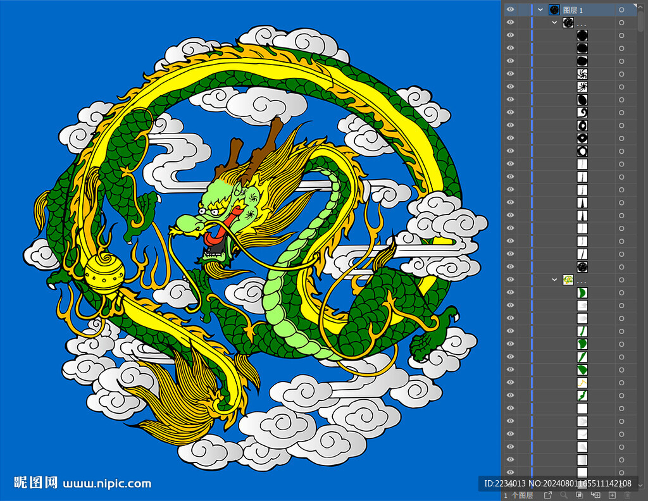Click the Layers panel vertical scrollbar thumb

tap(641, 20)
